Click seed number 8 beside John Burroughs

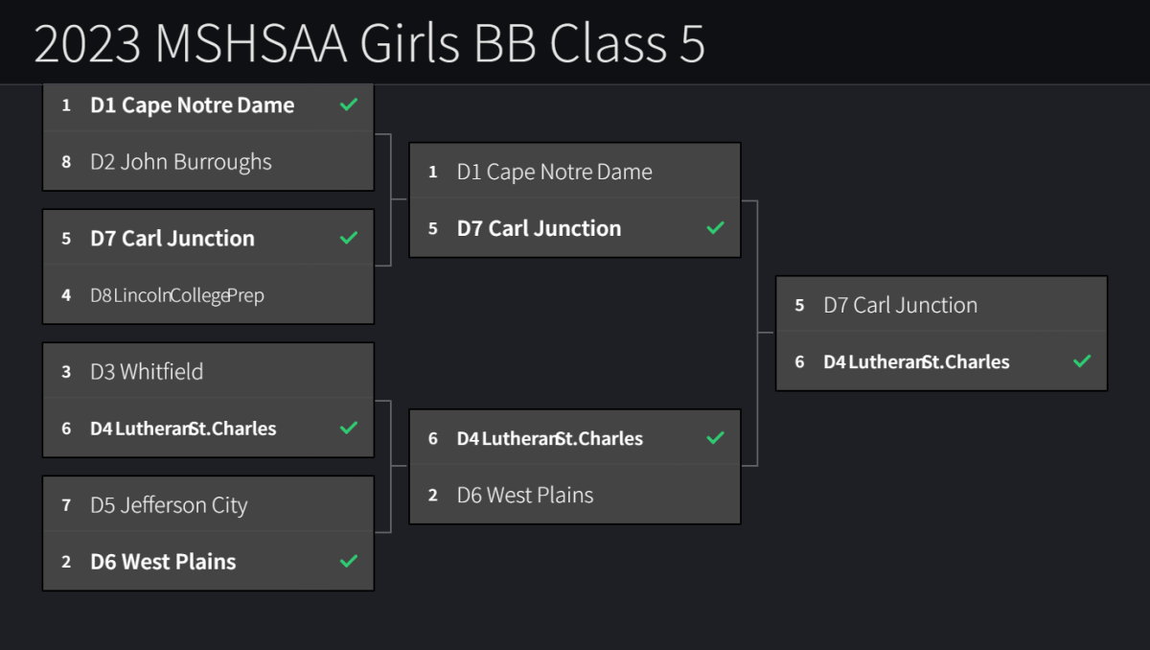[66, 162]
